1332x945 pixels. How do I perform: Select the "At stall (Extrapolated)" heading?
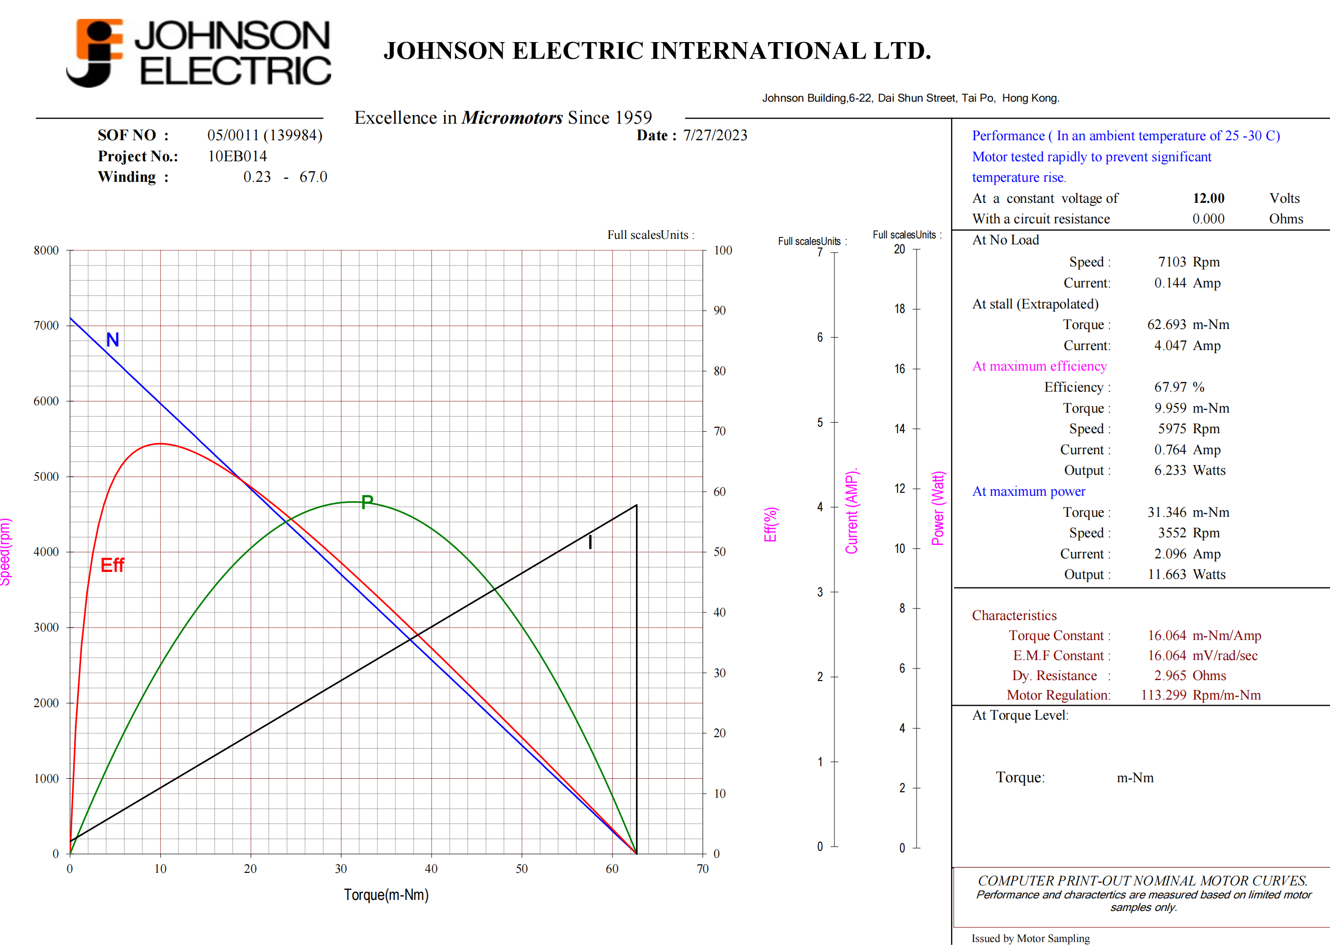coord(1036,304)
